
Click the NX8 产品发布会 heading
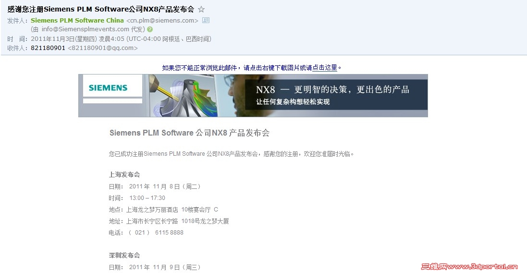click(190, 133)
